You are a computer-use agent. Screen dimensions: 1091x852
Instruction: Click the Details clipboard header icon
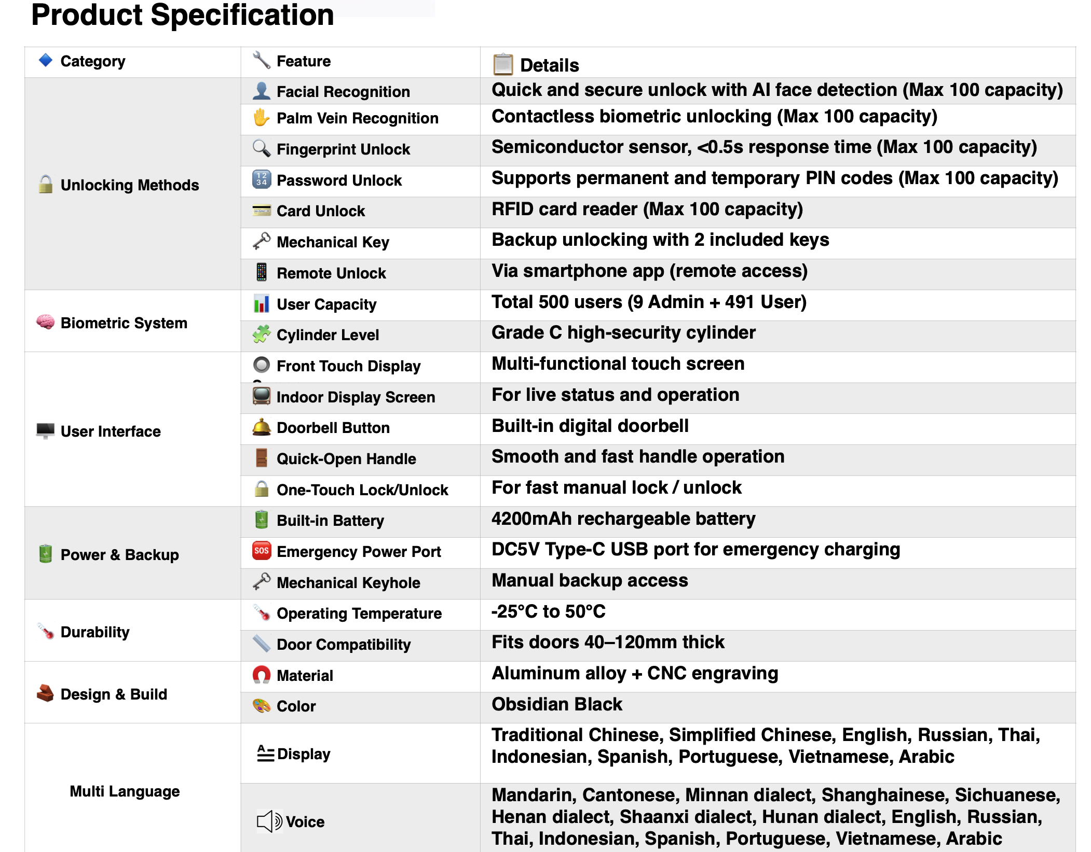(502, 65)
